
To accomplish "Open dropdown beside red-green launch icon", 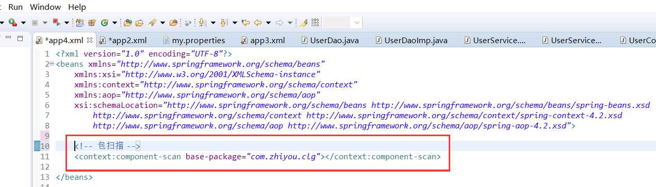I will (67, 23).
